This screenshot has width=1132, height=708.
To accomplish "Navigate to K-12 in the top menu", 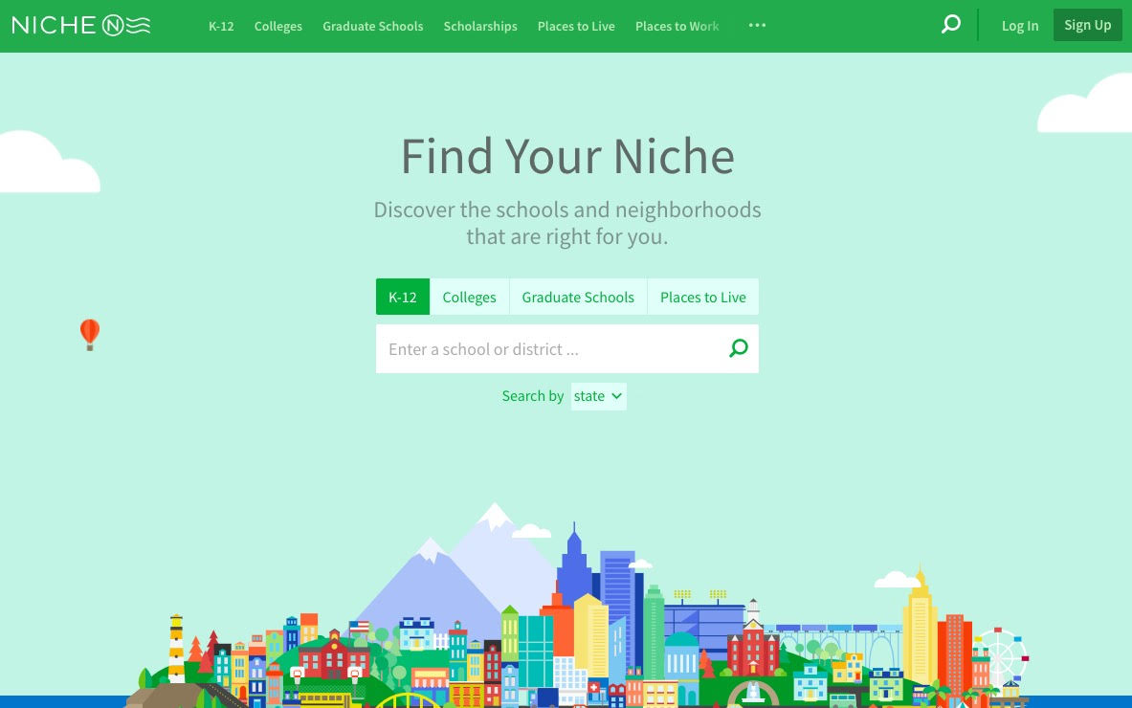I will (221, 26).
